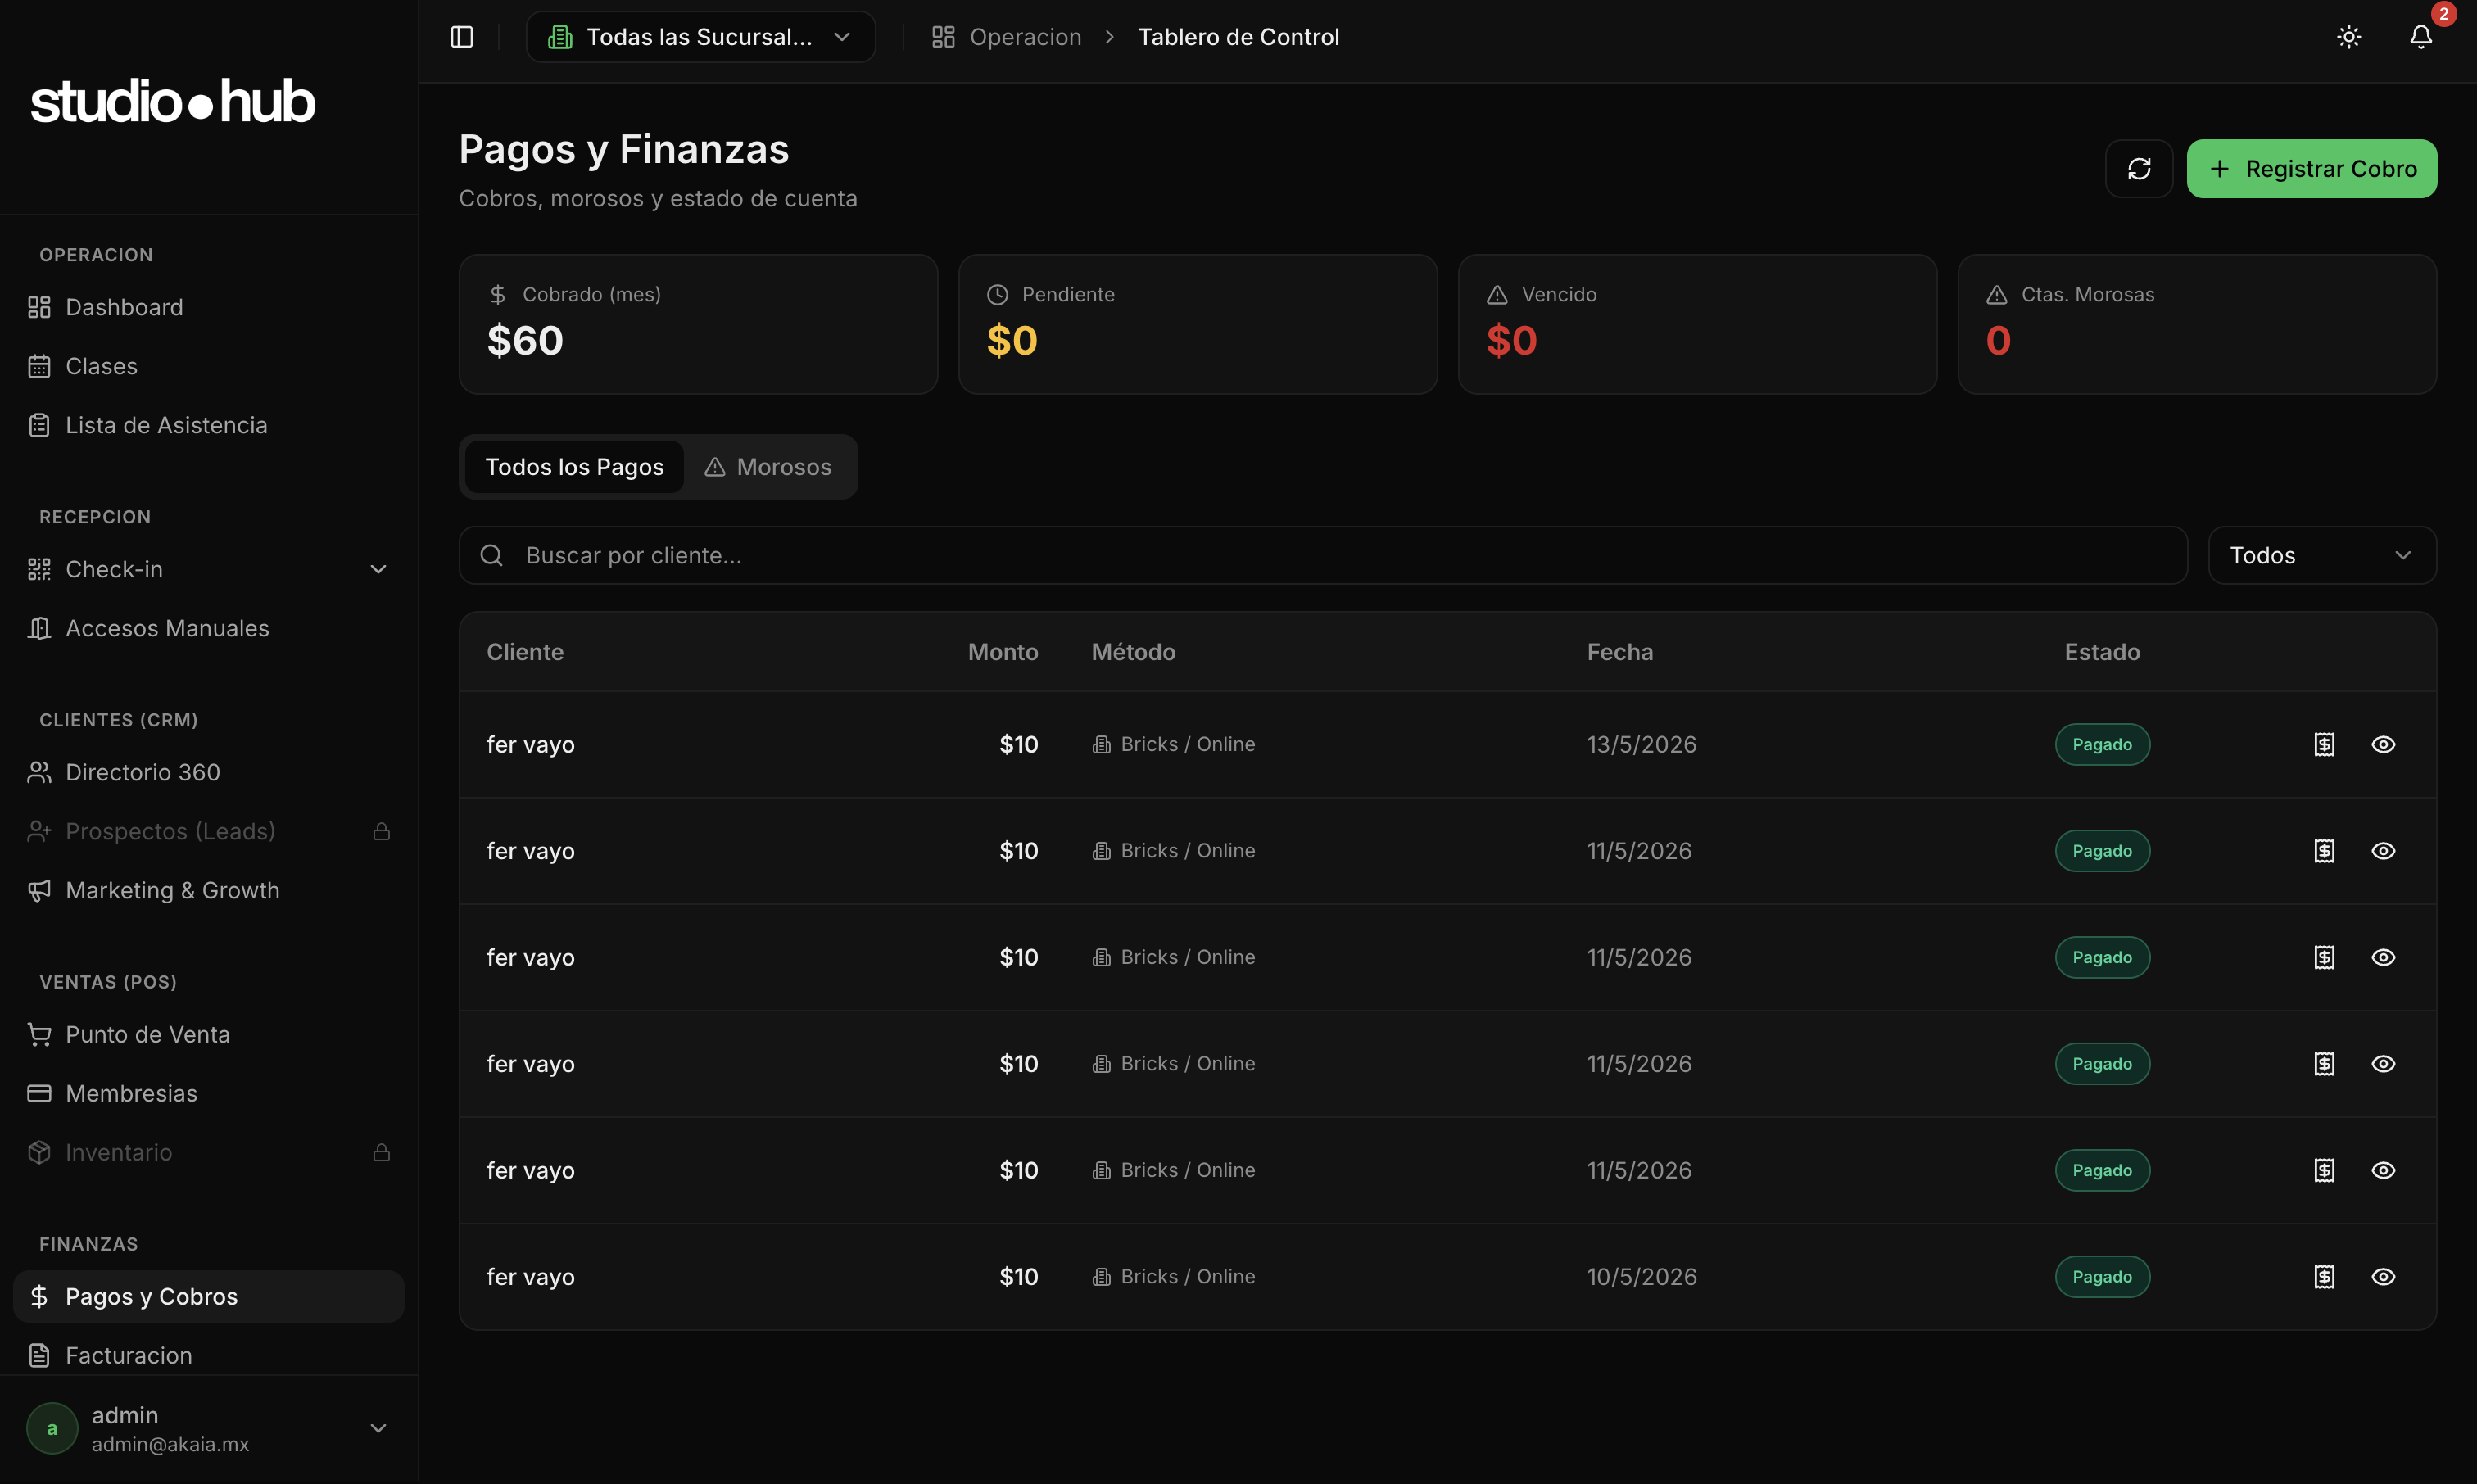Open Punto de Venta cart icon
The image size is (2477, 1484).
click(x=39, y=1034)
